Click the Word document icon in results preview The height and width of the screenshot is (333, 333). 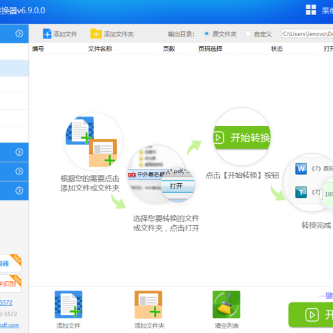click(x=301, y=168)
